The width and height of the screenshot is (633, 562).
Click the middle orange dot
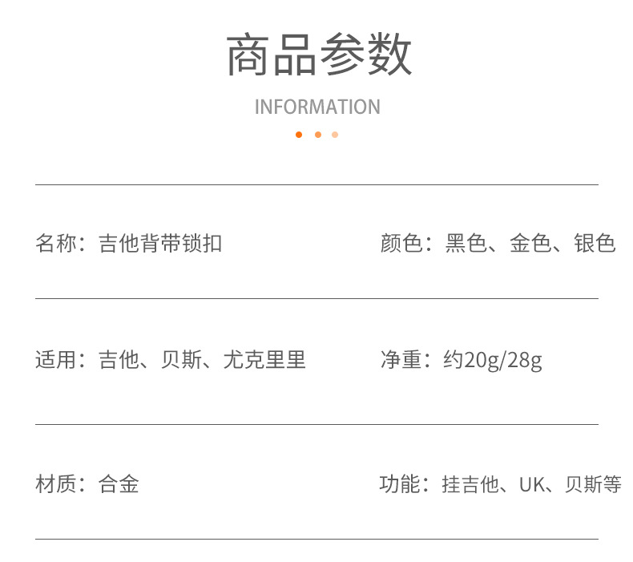point(318,135)
